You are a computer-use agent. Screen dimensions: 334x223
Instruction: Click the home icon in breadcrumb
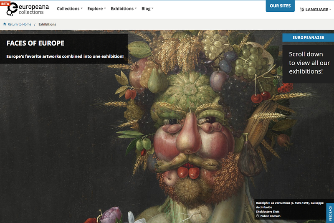[x=5, y=24]
